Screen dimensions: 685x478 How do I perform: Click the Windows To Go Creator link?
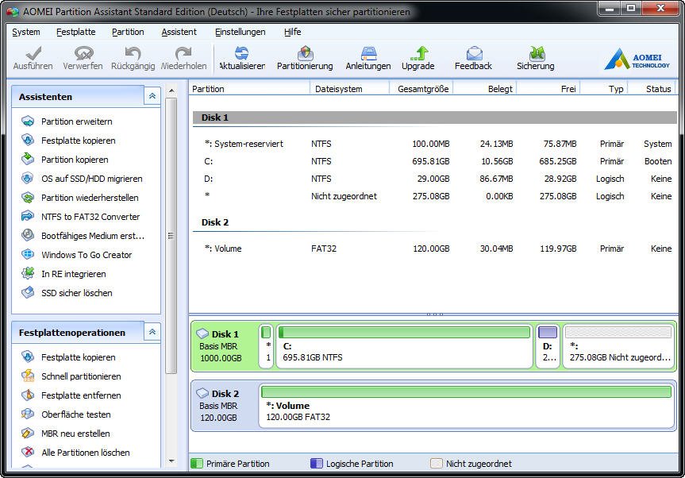87,255
